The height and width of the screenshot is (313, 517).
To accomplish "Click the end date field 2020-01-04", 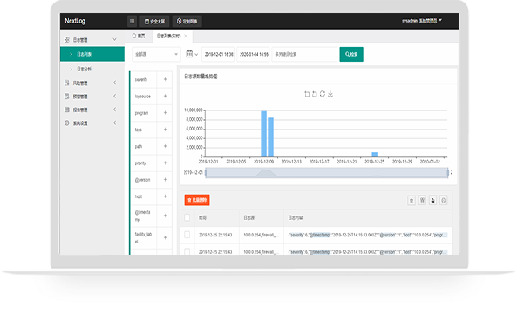I will [x=253, y=54].
